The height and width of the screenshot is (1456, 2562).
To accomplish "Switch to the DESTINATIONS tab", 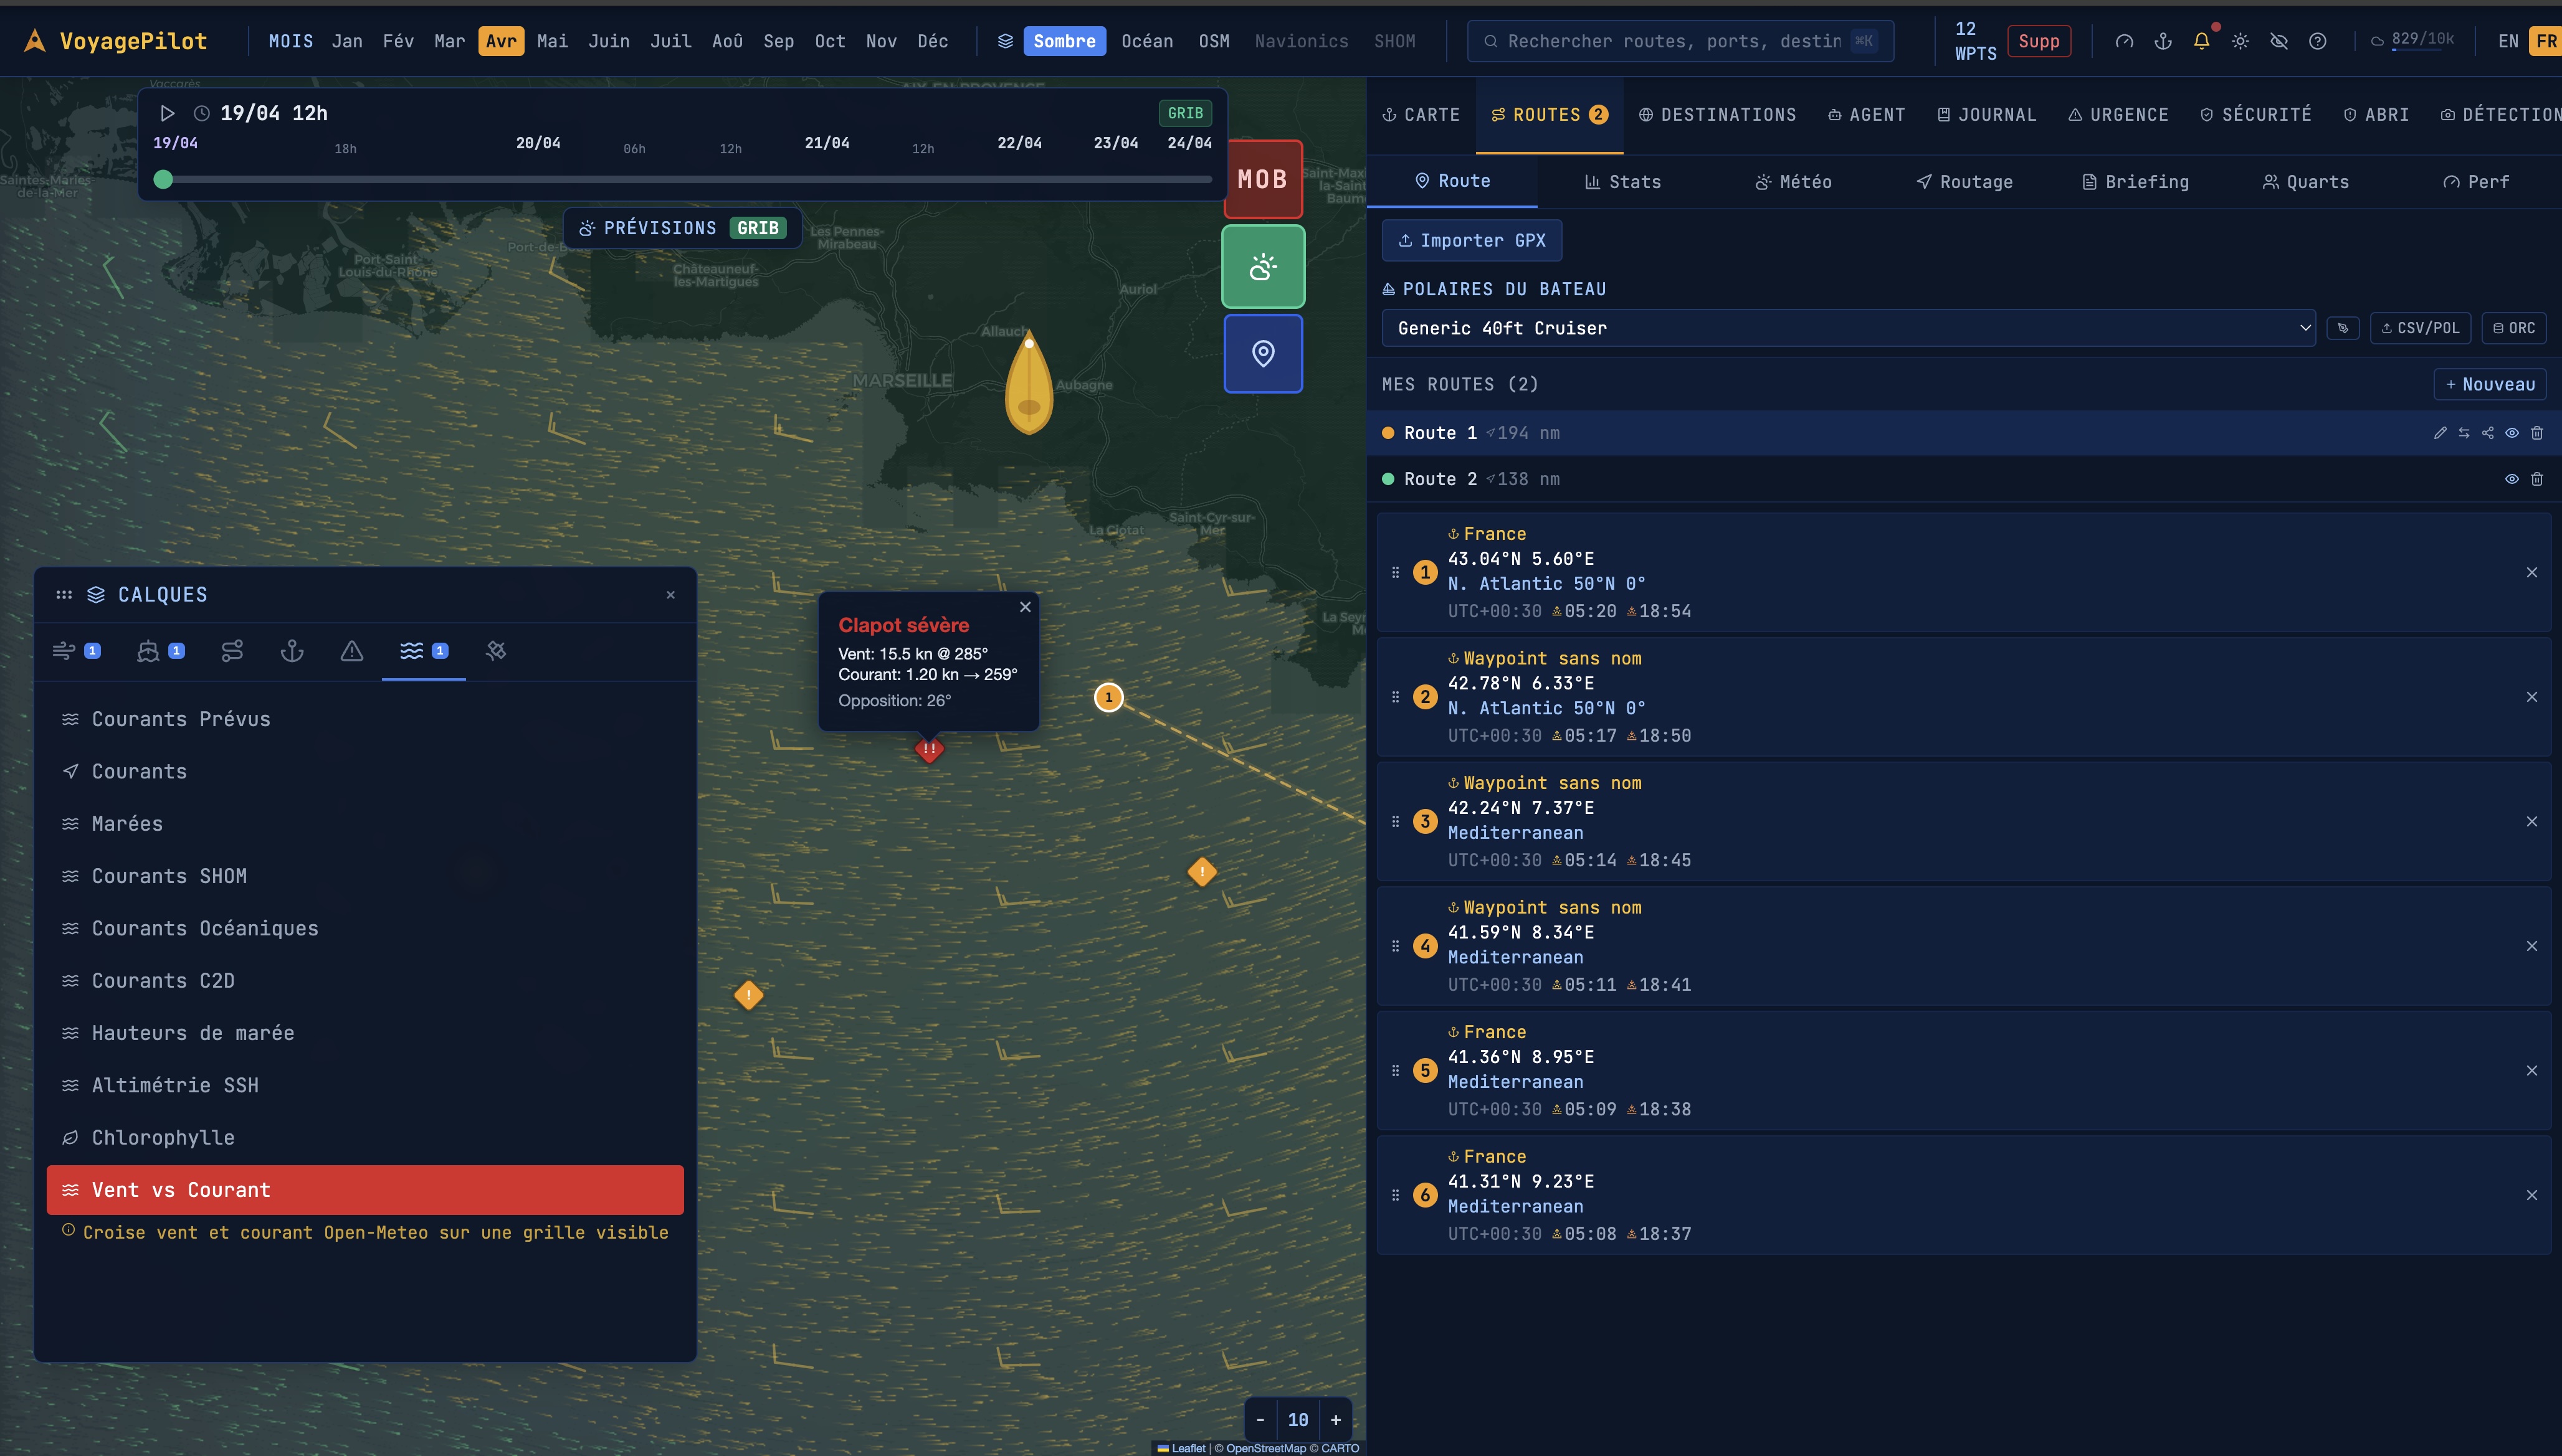I will [1718, 115].
